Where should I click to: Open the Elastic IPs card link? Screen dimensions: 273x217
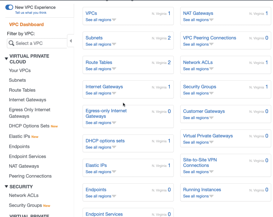(96, 165)
